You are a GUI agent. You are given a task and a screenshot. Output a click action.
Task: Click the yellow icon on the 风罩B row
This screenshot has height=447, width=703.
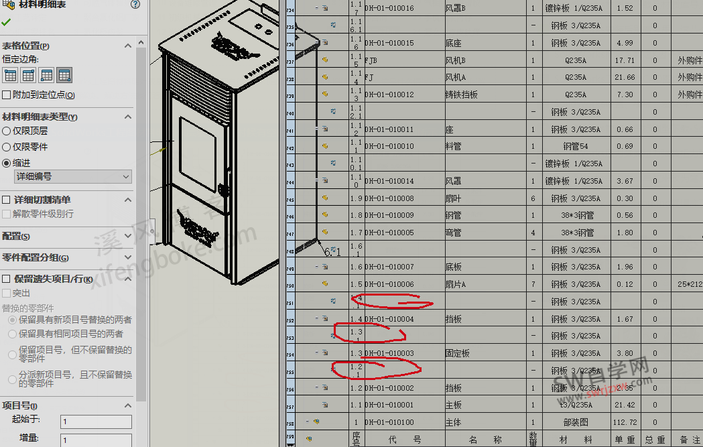[324, 8]
